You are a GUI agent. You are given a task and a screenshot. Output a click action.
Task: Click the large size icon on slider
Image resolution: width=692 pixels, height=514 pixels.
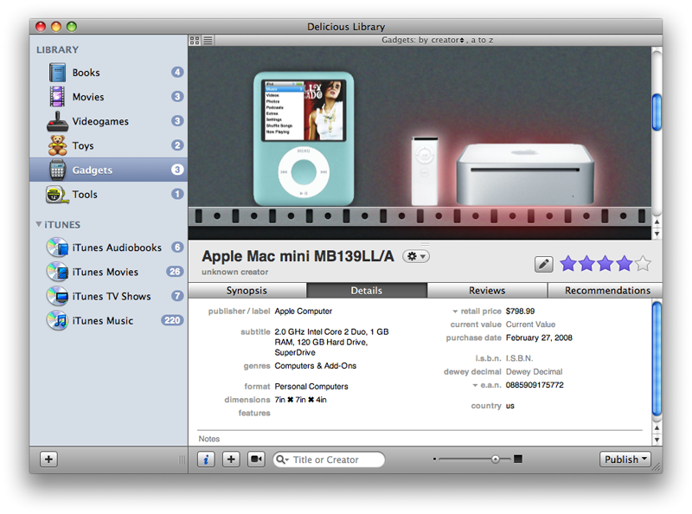518,459
